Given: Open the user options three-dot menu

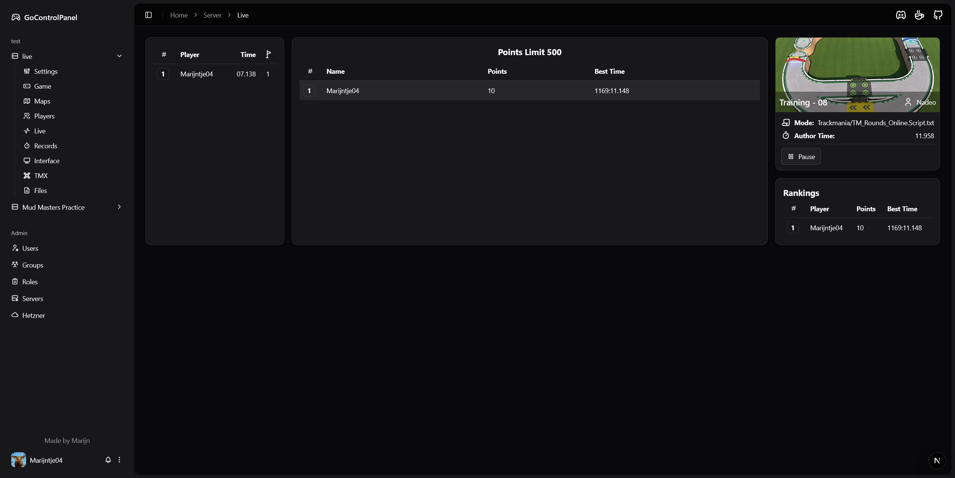Looking at the screenshot, I should pyautogui.click(x=119, y=460).
